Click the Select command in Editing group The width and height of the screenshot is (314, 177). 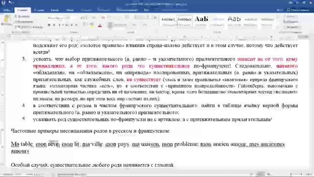292,27
